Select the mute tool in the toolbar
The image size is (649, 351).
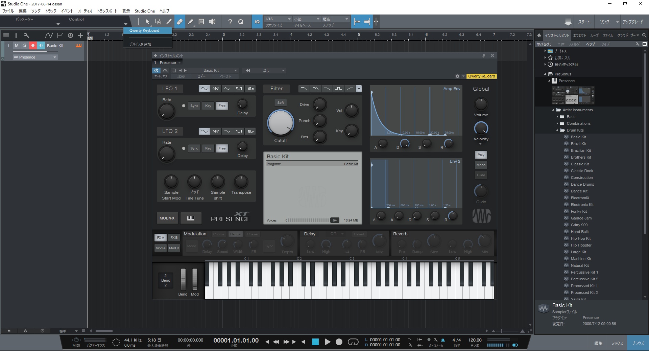tap(201, 22)
